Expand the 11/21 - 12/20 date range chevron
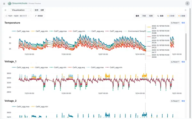 pos(29,16)
